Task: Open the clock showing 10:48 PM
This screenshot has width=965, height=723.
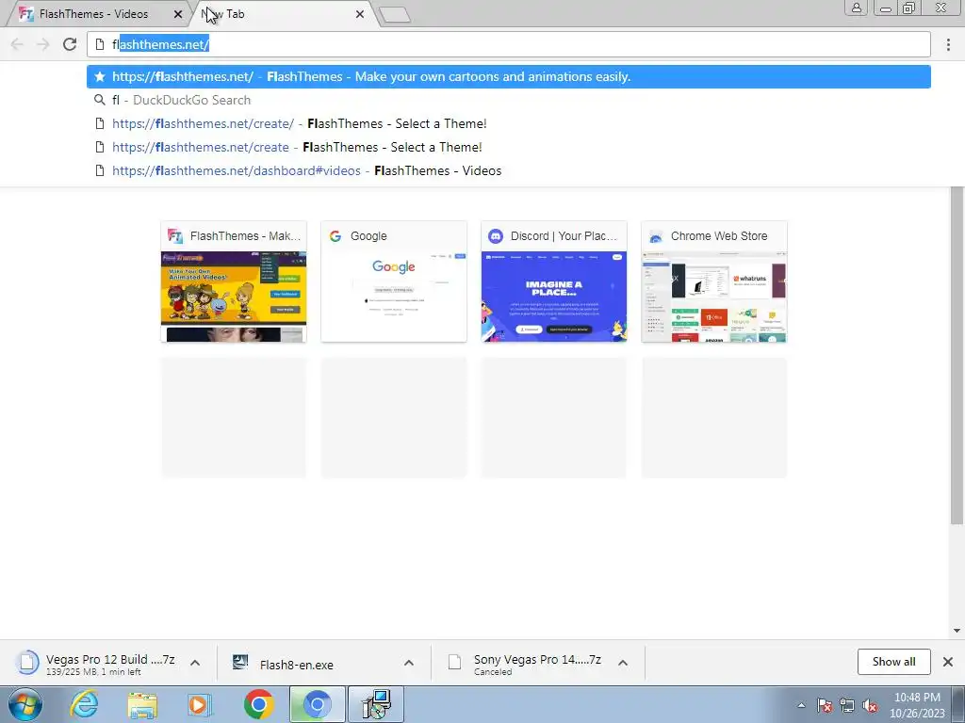Action: pyautogui.click(x=917, y=705)
